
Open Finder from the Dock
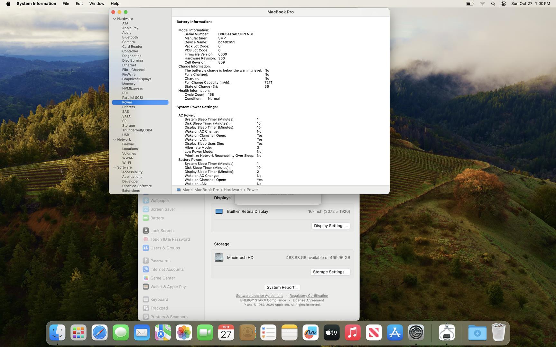[x=57, y=333]
